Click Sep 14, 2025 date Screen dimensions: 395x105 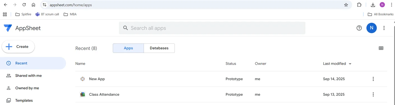click(x=334, y=79)
